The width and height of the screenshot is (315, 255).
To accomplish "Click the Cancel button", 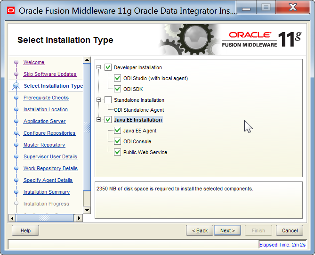I will pos(290,230).
